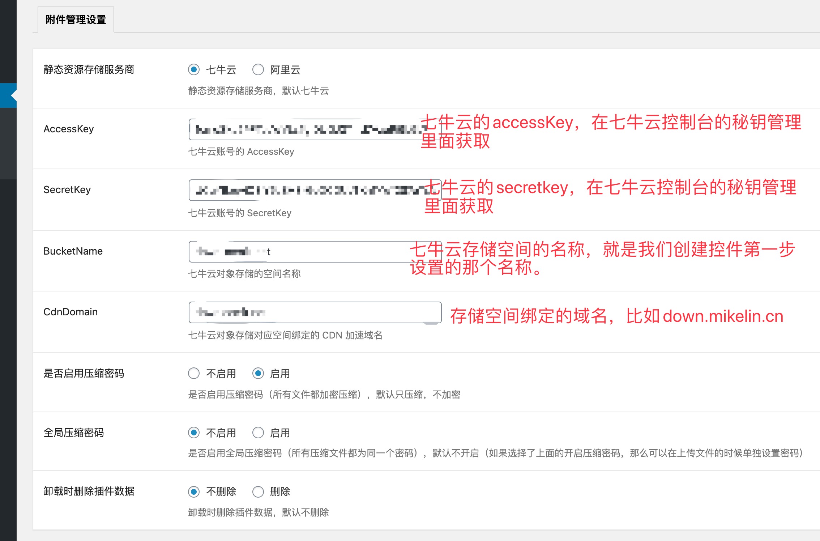This screenshot has height=541, width=820.
Task: Click the hint text 七牛云账号的 SecretKey
Action: (x=240, y=213)
